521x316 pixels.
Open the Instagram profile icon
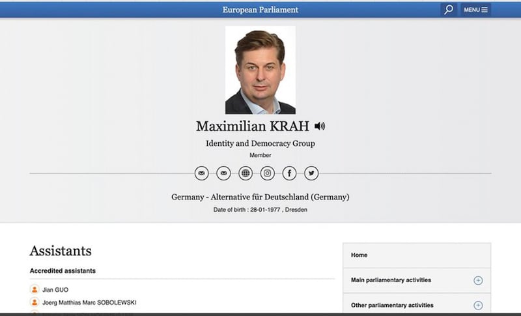[268, 173]
